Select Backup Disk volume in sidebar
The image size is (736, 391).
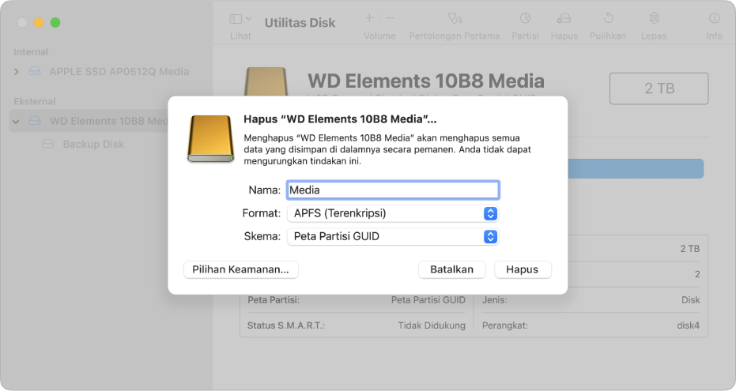coord(93,144)
